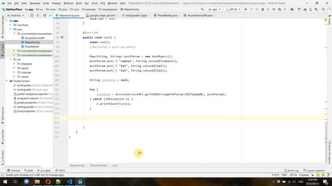332x186 pixels.
Task: Open the Resource Manager side panel
Action: point(3,26)
